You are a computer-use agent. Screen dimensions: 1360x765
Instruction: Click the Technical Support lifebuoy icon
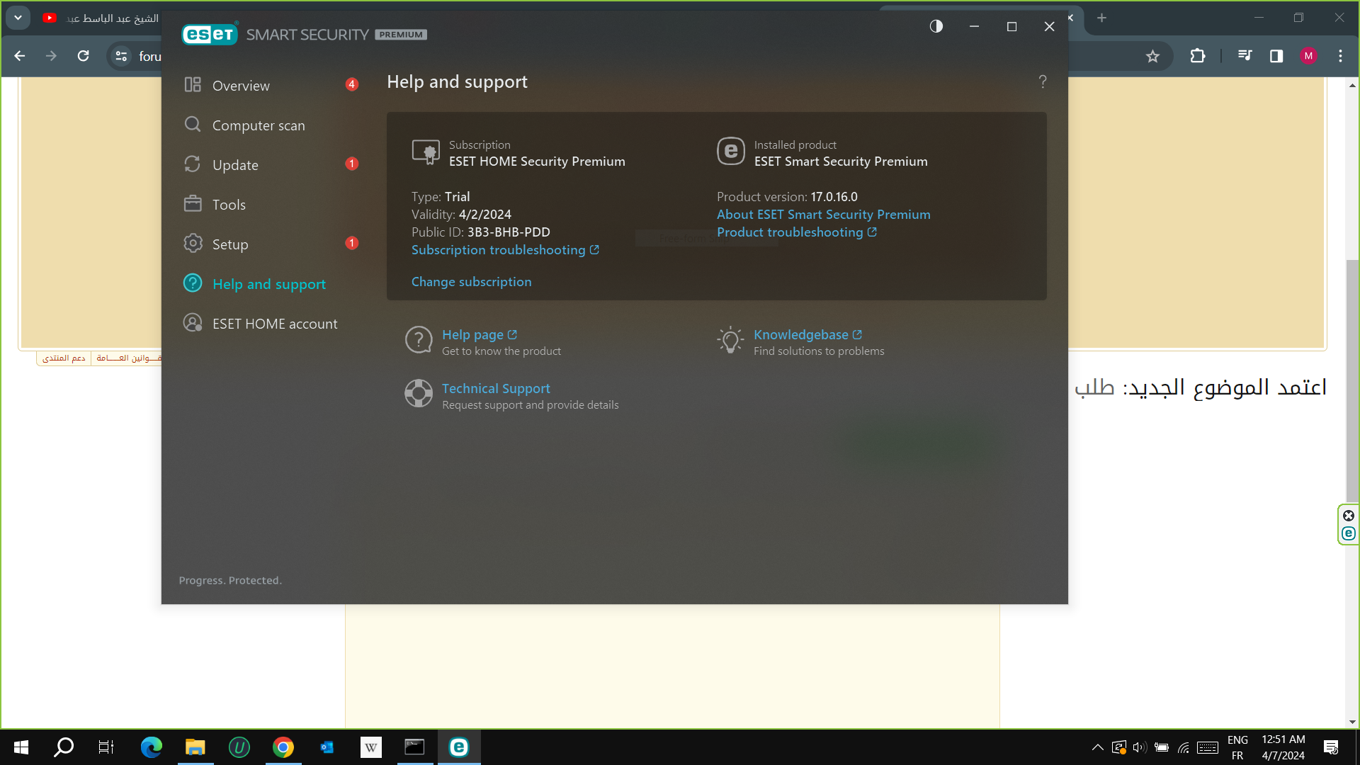point(419,393)
